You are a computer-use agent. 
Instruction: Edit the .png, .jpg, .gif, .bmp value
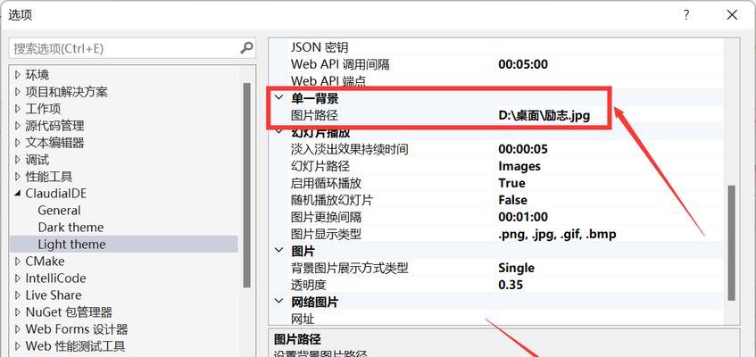tap(557, 235)
